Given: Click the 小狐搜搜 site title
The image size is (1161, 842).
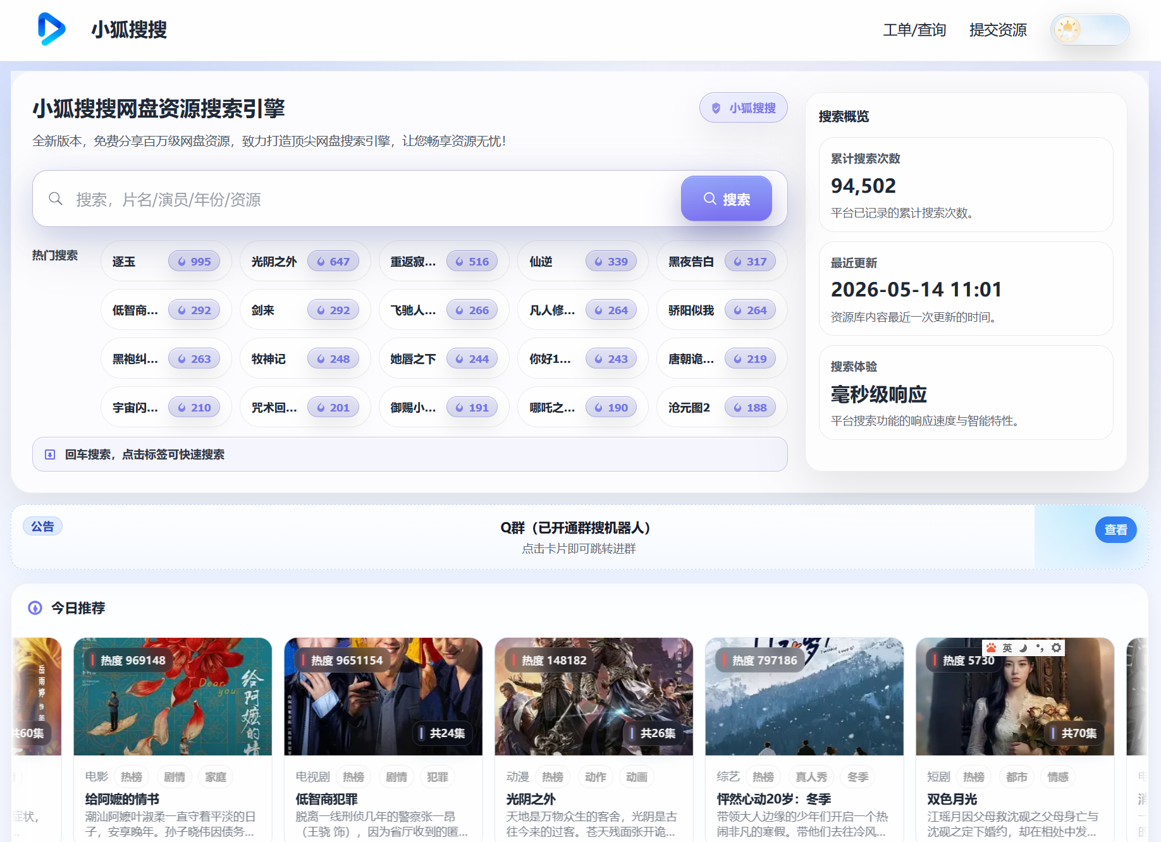Looking at the screenshot, I should pyautogui.click(x=129, y=30).
